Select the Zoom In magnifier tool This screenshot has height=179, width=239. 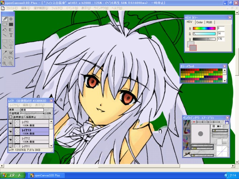click(x=5, y=63)
